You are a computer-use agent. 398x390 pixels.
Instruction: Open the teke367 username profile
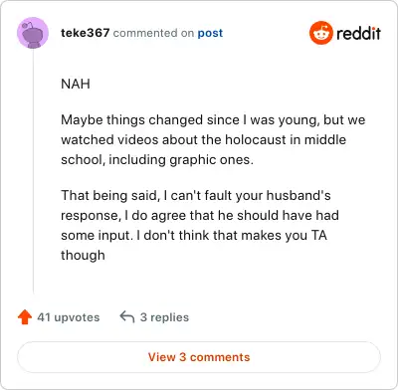pos(85,33)
